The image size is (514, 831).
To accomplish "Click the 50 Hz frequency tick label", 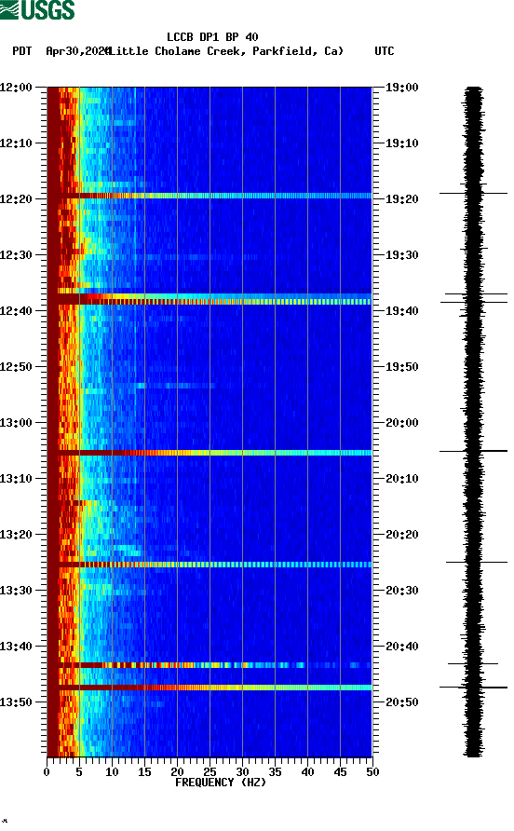I will point(372,772).
